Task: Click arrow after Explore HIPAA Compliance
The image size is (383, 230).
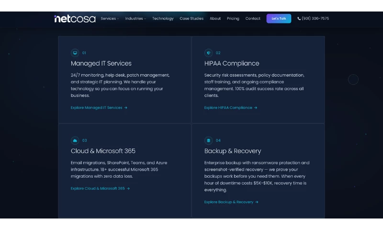Action: pyautogui.click(x=256, y=108)
